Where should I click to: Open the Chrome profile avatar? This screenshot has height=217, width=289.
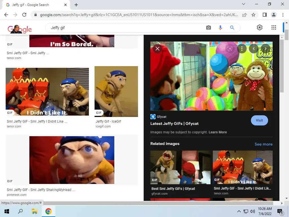(274, 15)
